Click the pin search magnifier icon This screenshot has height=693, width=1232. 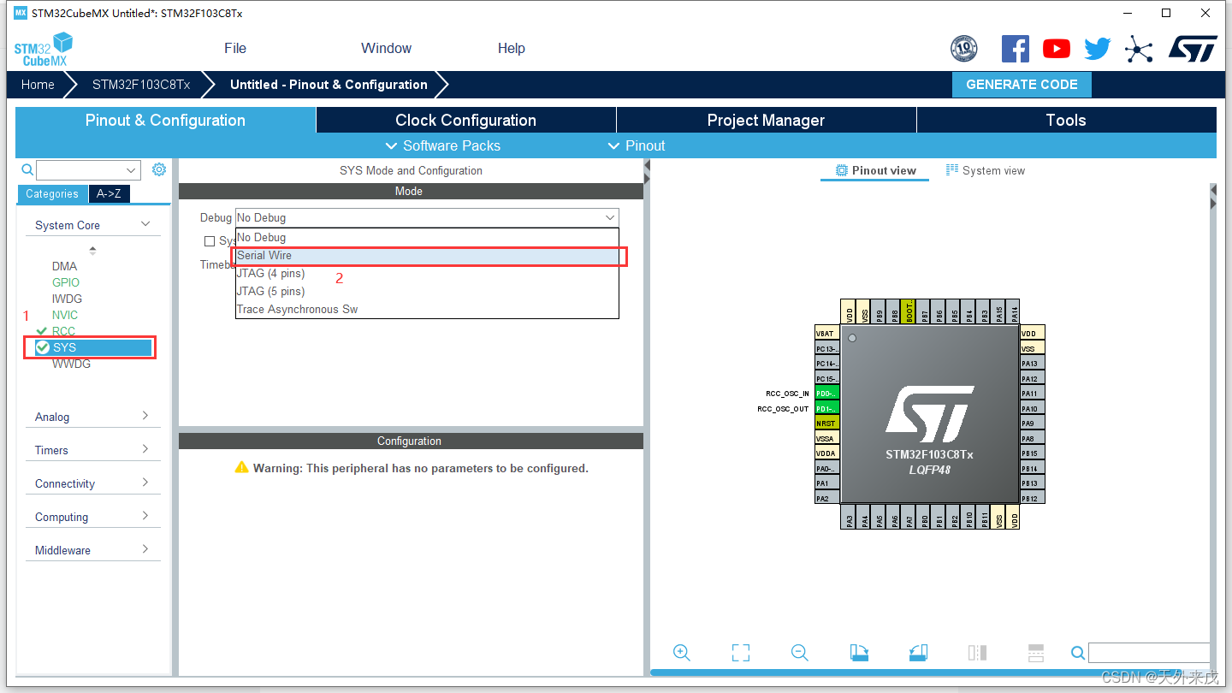click(x=1078, y=654)
